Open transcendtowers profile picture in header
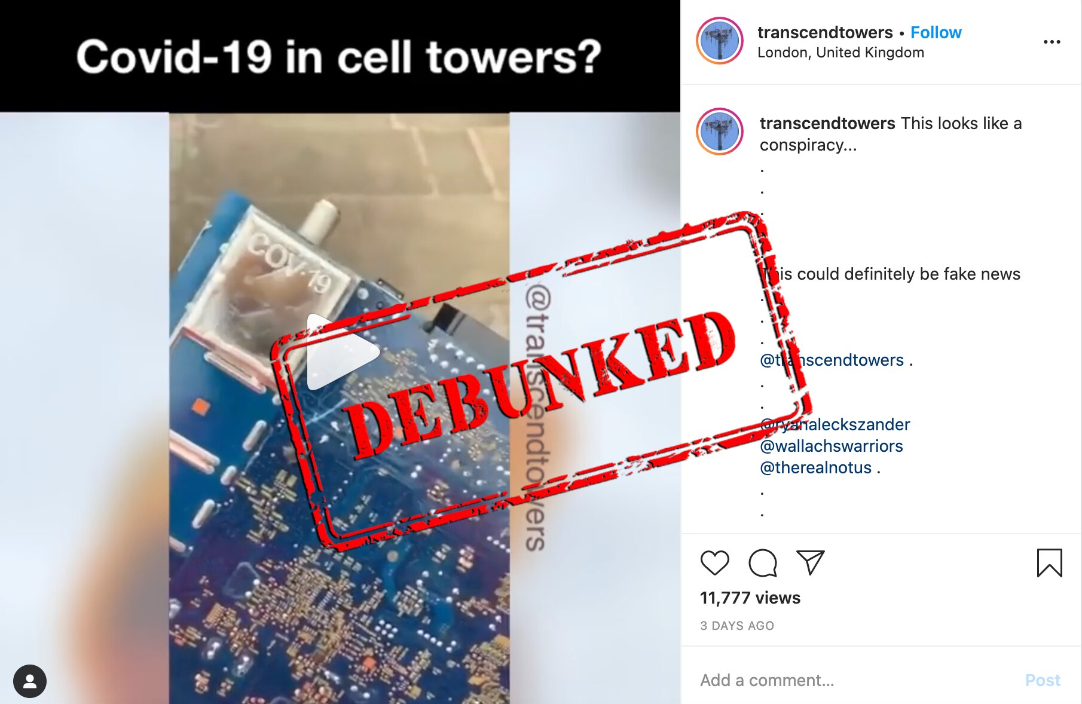 point(720,41)
